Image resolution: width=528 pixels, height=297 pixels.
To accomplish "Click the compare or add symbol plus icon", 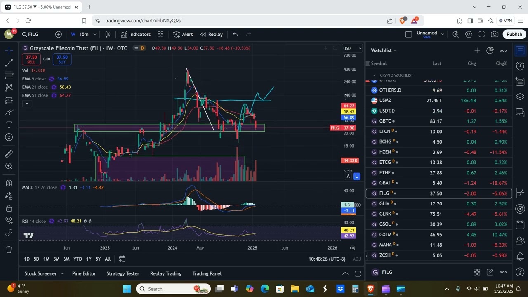I will [x=59, y=34].
